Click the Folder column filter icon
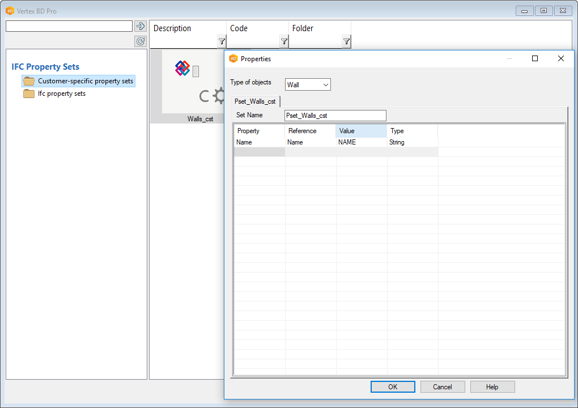The width and height of the screenshot is (578, 408). (346, 41)
